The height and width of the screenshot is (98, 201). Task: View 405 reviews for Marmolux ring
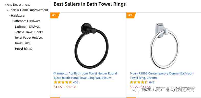point(76,82)
